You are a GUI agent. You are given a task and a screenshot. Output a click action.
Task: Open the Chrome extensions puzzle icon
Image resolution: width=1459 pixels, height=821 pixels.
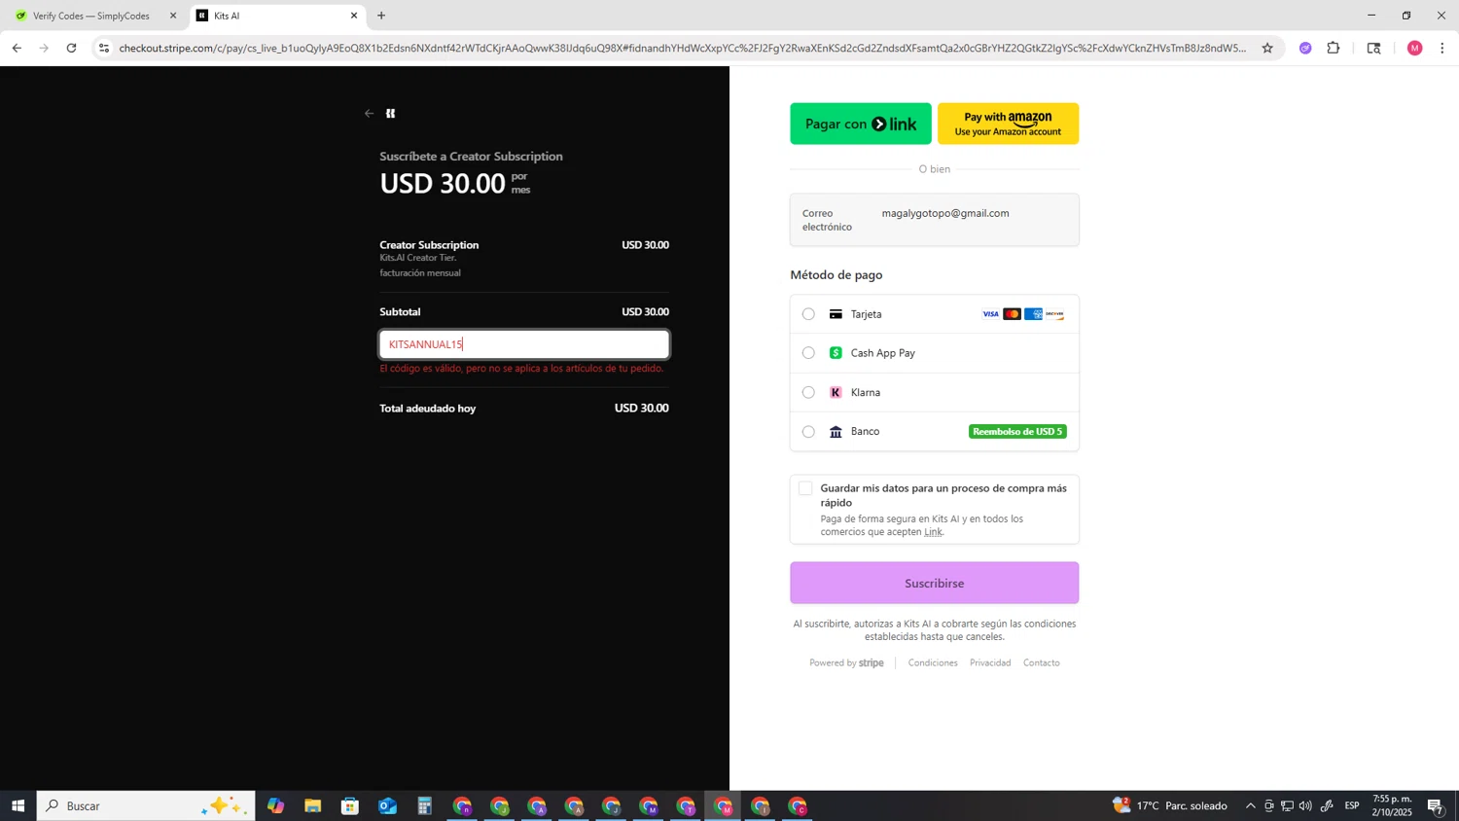tap(1334, 48)
